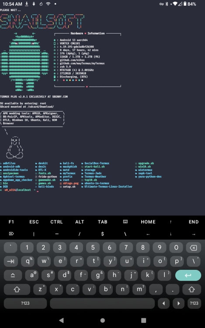Tap the period key
Viewport: 205px width, 328px height.
[172, 290]
